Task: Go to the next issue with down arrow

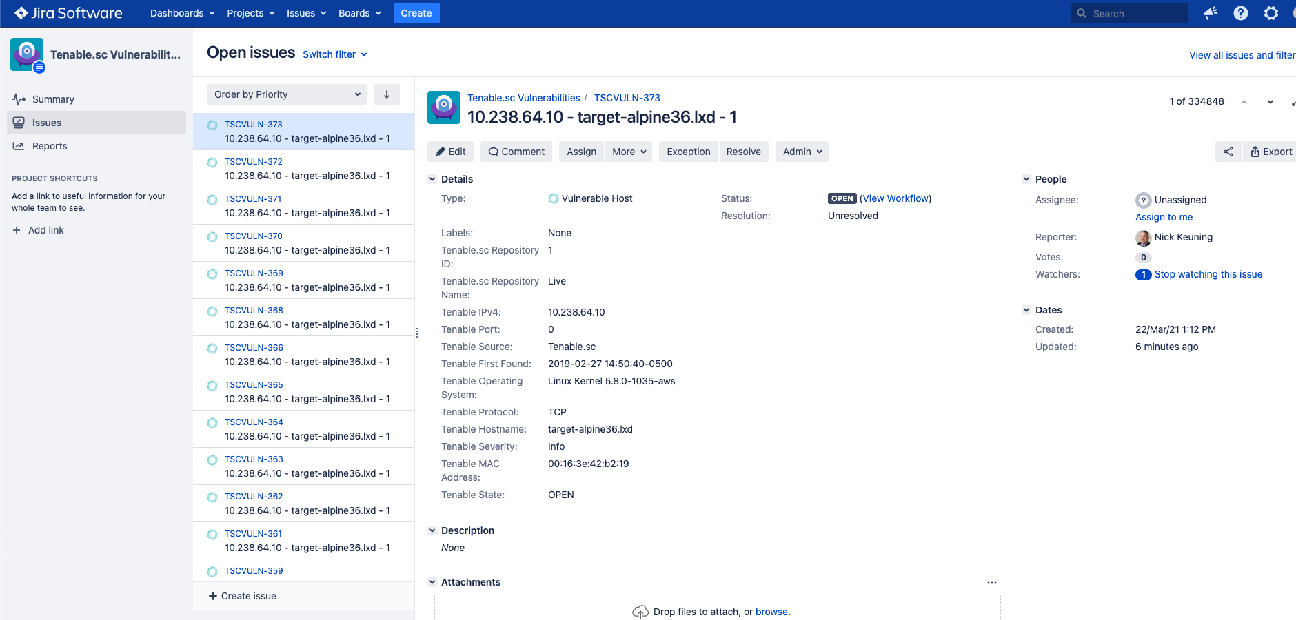Action: [1270, 102]
